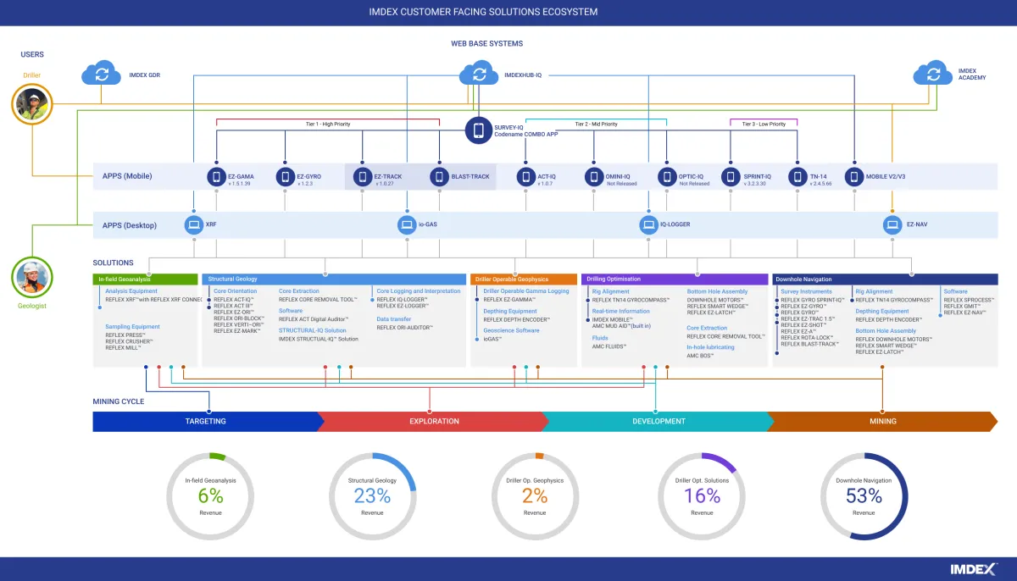Click the "SOLUTIONS" section label
Image resolution: width=1017 pixels, height=581 pixels.
(114, 263)
